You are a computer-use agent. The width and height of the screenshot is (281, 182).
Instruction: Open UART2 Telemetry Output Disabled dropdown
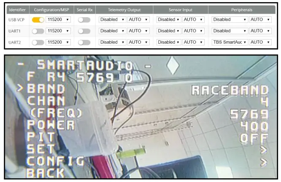click(112, 42)
